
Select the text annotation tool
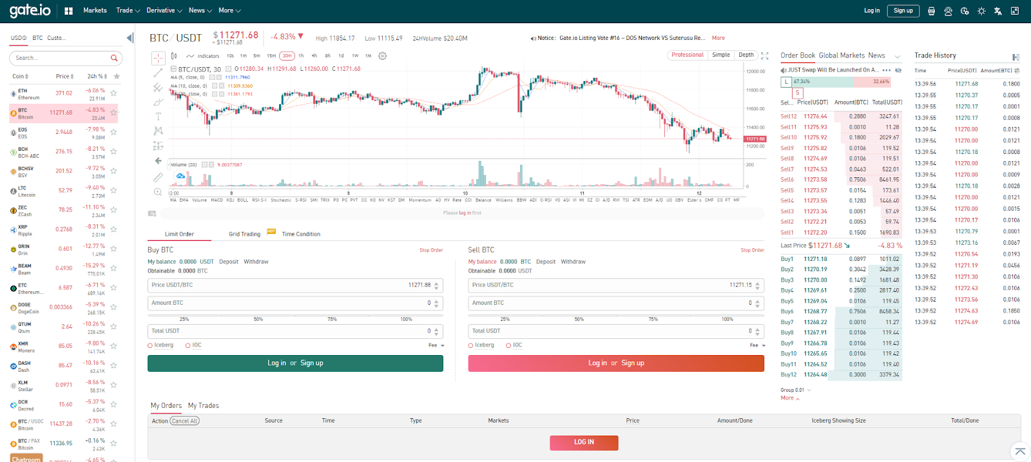coord(158,117)
